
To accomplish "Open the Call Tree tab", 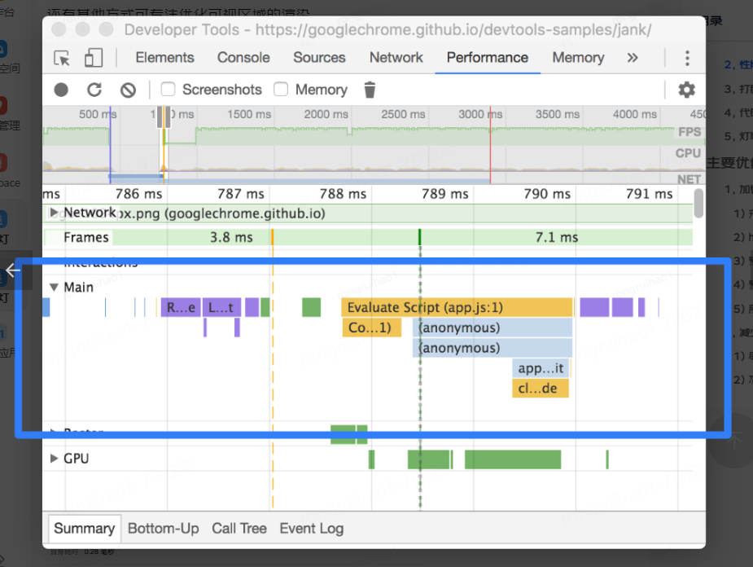I will point(239,529).
